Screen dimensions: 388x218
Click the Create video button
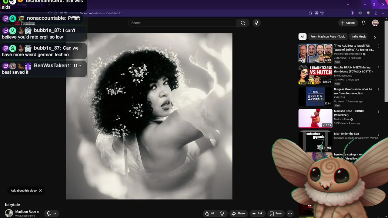pos(348,23)
